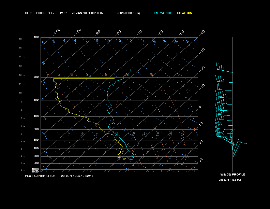
Task: Click the 800 pressure level label
Action: pos(36,156)
